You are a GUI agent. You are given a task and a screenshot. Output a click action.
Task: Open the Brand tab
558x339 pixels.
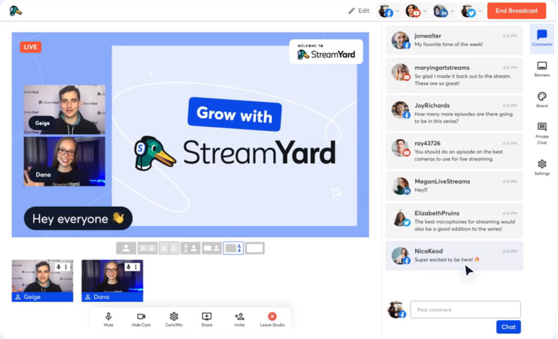pyautogui.click(x=542, y=100)
